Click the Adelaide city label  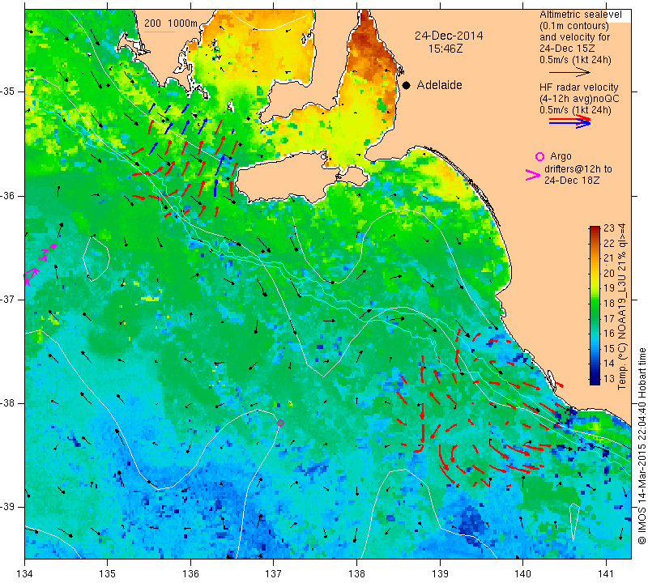439,85
